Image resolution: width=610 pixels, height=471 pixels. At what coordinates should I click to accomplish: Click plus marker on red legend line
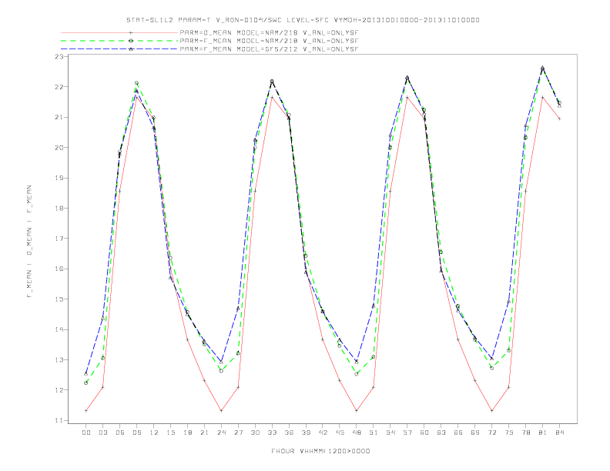[131, 32]
